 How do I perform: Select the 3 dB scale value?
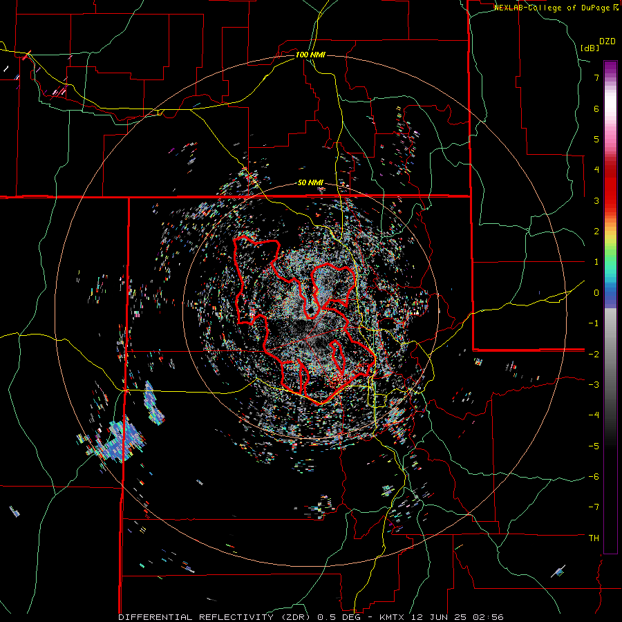pos(596,200)
